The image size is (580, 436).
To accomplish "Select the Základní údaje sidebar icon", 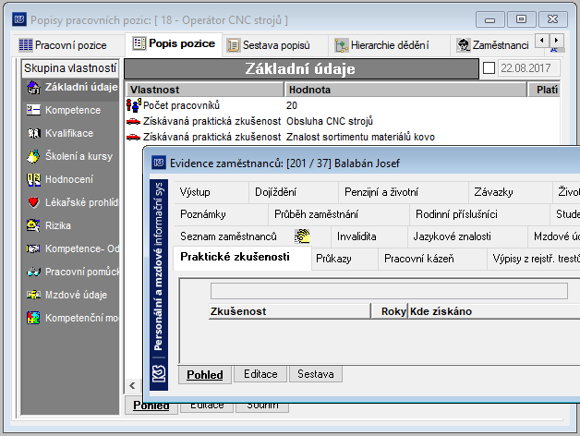I will [x=33, y=88].
